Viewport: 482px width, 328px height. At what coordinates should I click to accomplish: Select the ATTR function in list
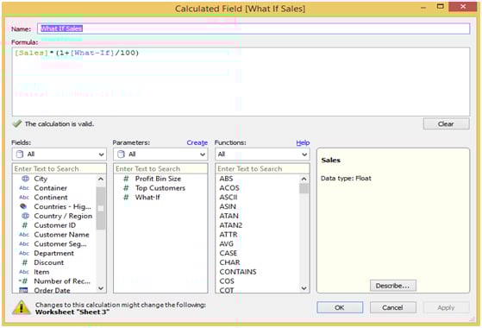click(228, 235)
